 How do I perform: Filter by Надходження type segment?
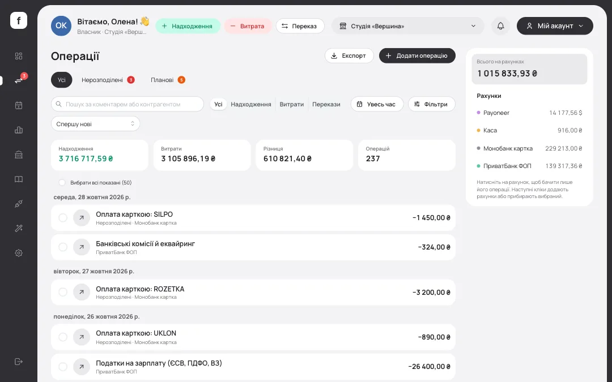point(250,104)
